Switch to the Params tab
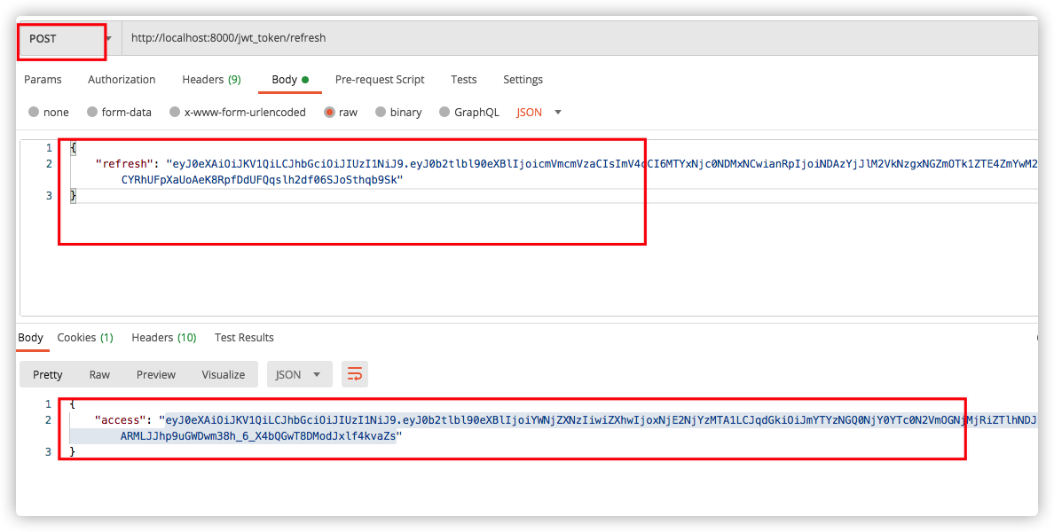Viewport: 1054px width, 532px height. [x=43, y=80]
